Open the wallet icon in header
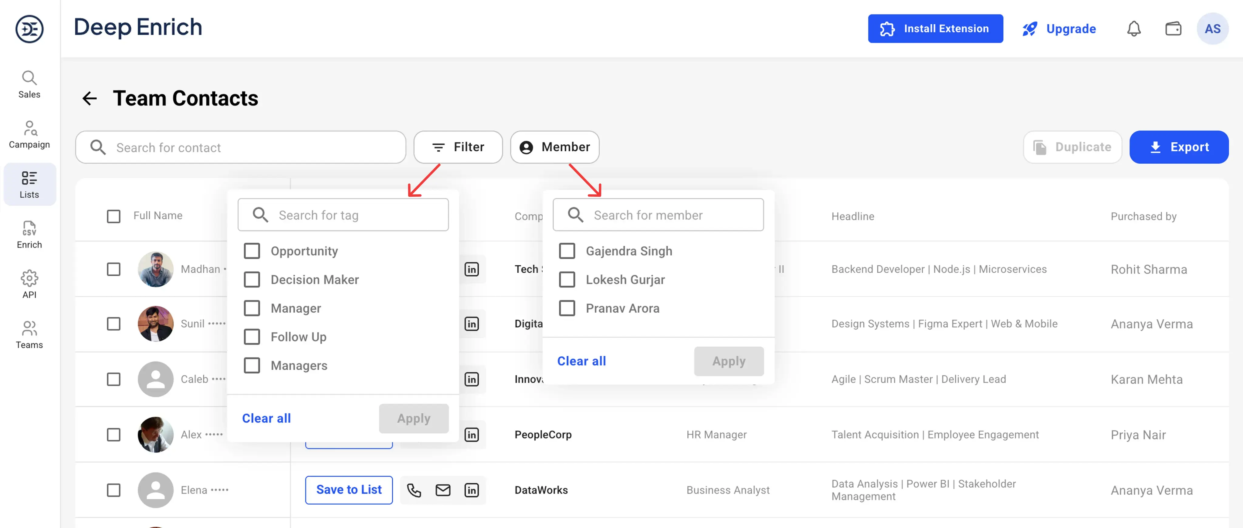The height and width of the screenshot is (528, 1243). (x=1173, y=29)
